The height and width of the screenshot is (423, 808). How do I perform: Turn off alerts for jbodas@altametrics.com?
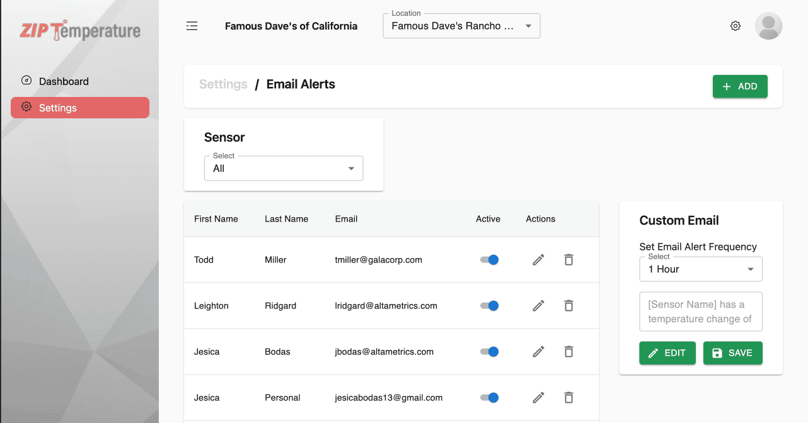click(490, 352)
